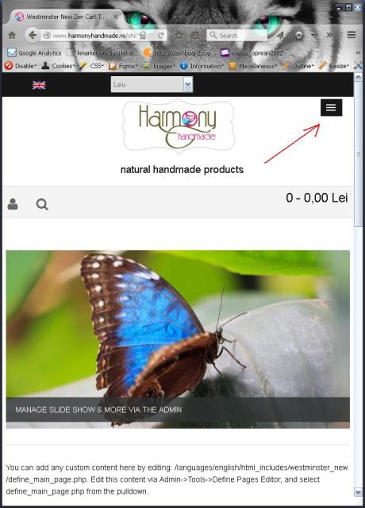This screenshot has height=508, width=365.
Task: Select the Westminster New Zen Cart tab
Action: (x=67, y=17)
